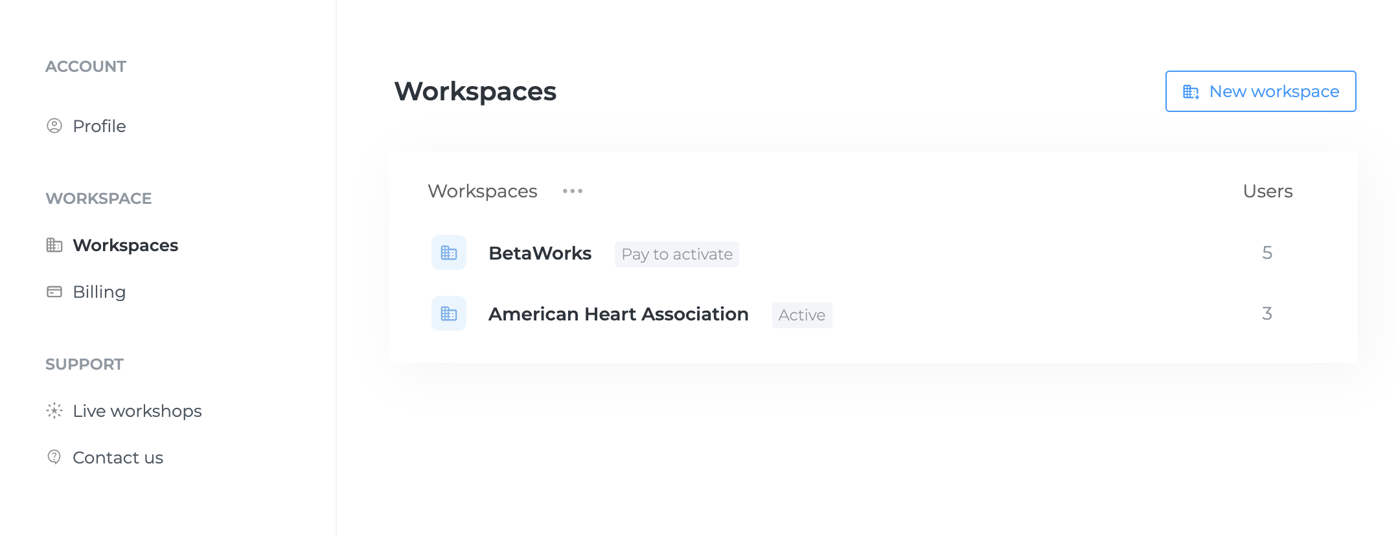Image resolution: width=1398 pixels, height=536 pixels.
Task: Click the Active status badge
Action: (801, 315)
